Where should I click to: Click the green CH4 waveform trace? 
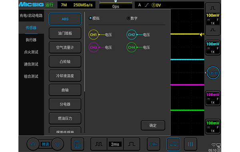187,110
